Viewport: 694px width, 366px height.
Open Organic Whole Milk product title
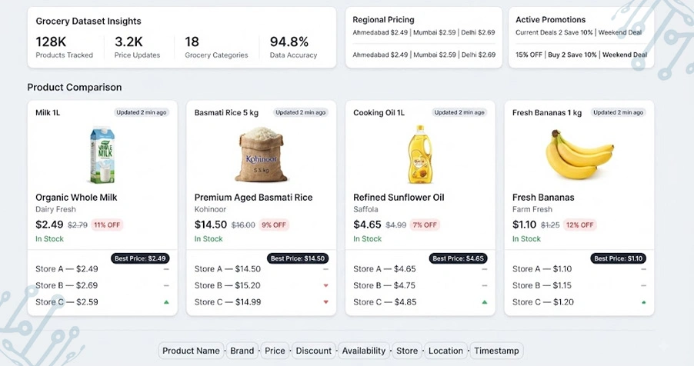(x=76, y=198)
